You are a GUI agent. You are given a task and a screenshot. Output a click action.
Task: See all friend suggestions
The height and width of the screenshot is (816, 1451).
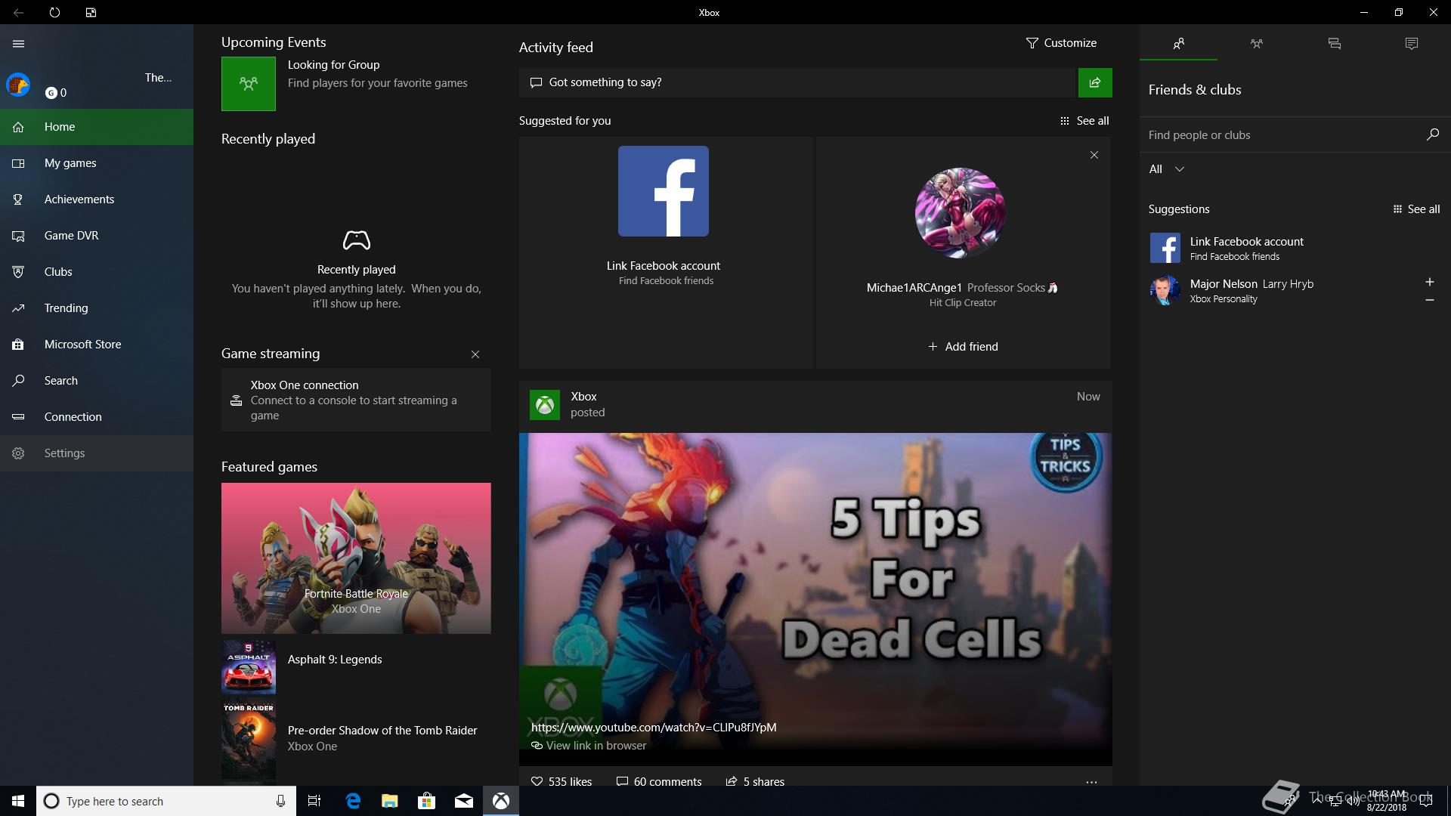click(1416, 209)
